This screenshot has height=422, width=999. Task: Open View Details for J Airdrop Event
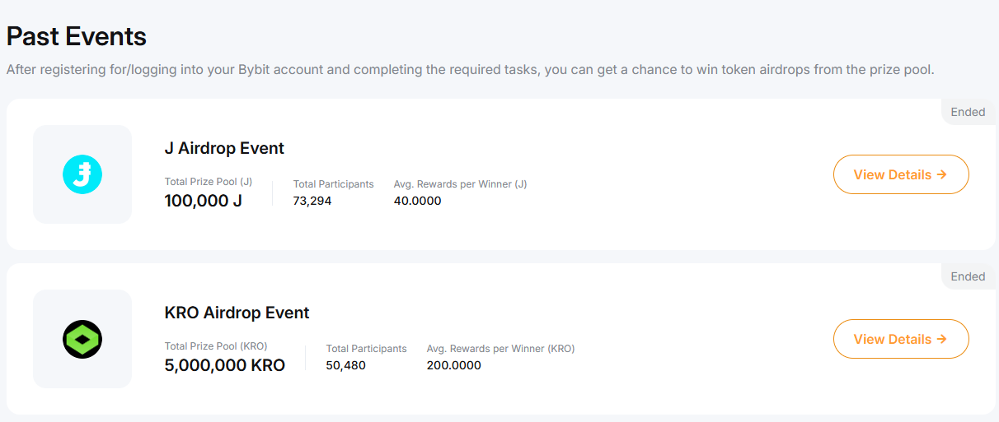pyautogui.click(x=900, y=174)
